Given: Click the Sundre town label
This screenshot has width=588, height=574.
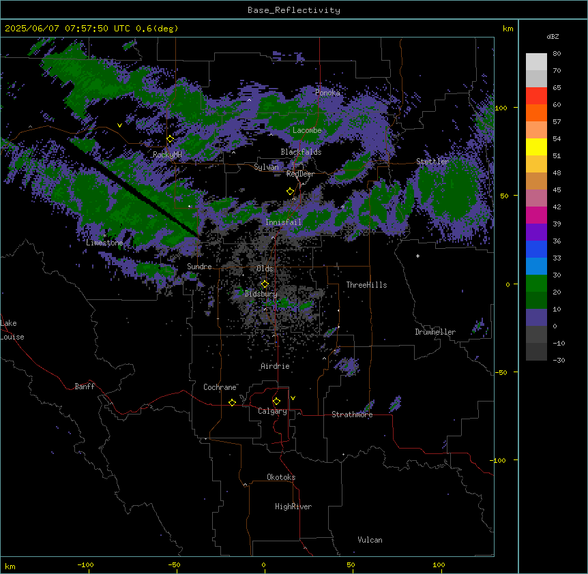Looking at the screenshot, I should (x=199, y=267).
